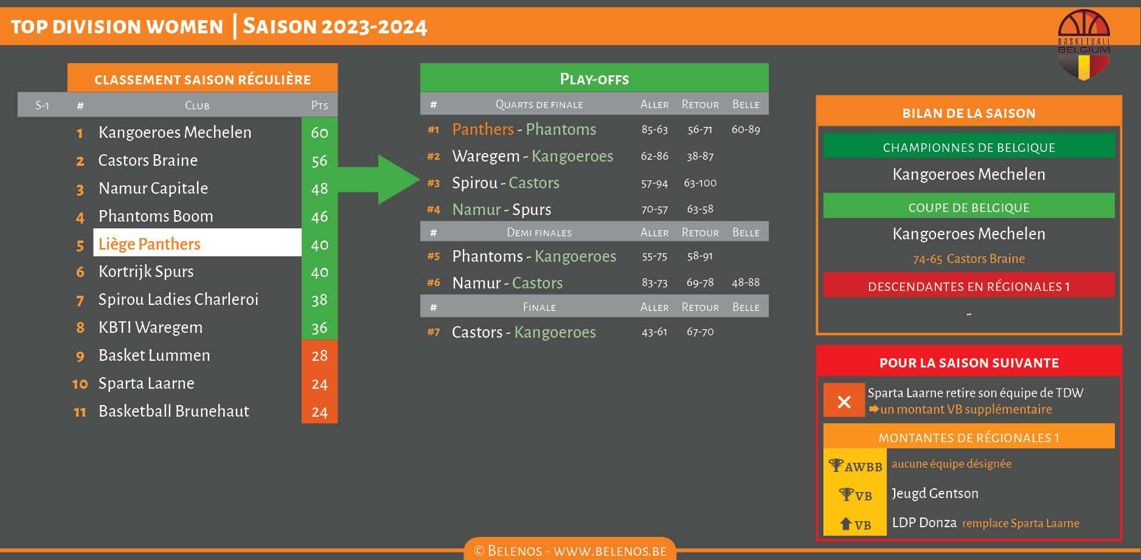Click the # symbol in Demi Finales header
Image resolution: width=1141 pixels, height=560 pixels.
pos(433,233)
